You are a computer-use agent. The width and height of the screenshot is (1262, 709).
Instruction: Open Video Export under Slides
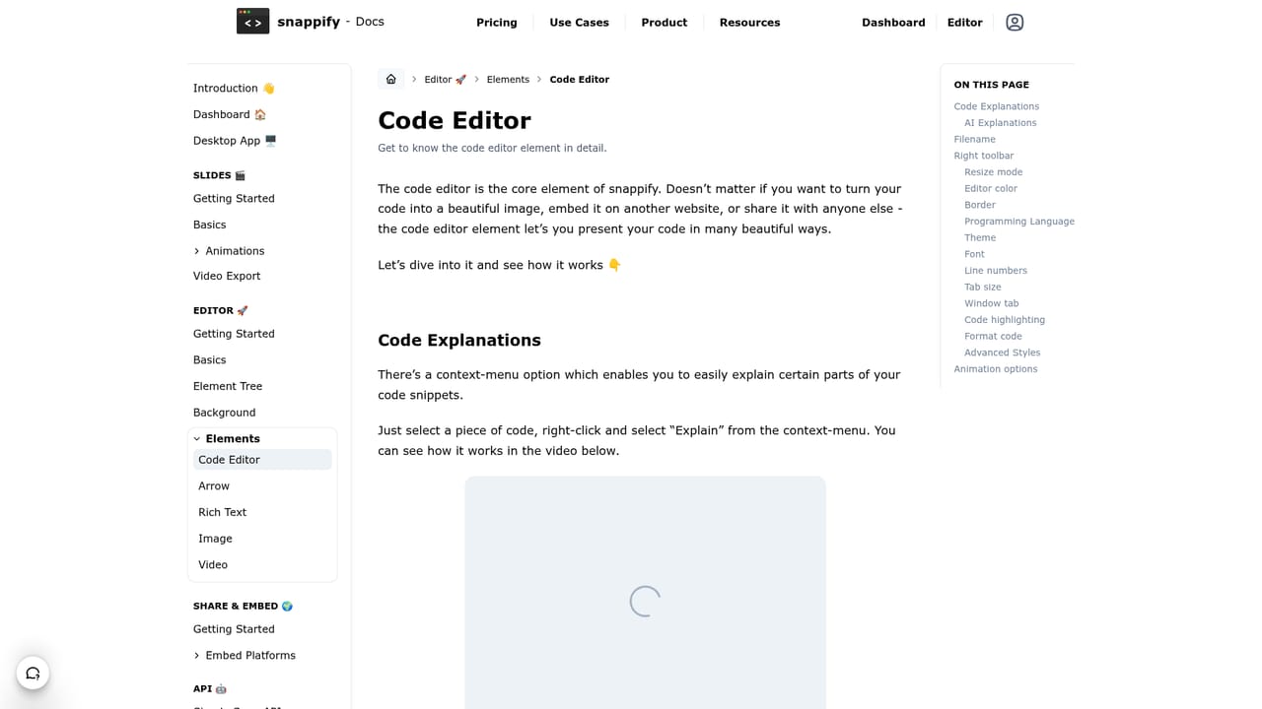(227, 277)
